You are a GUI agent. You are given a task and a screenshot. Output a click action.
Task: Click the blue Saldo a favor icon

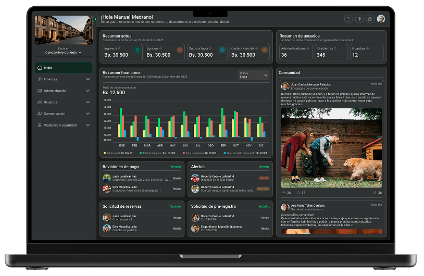pos(222,50)
